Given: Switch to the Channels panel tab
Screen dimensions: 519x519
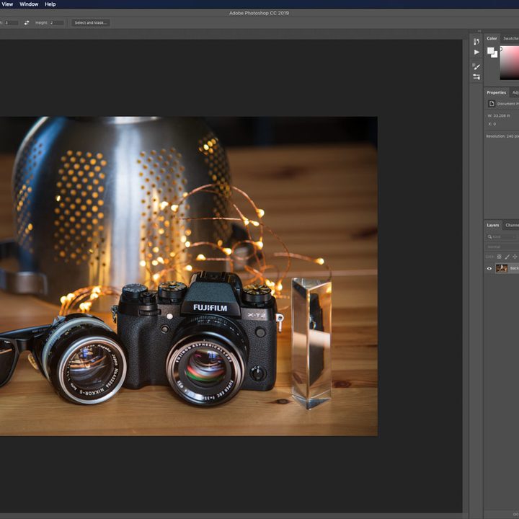Looking at the screenshot, I should click(511, 225).
